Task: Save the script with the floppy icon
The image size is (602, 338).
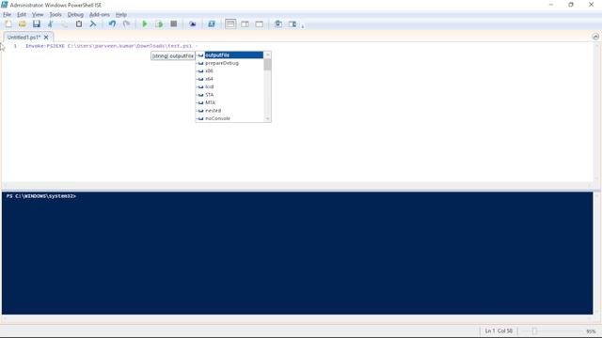Action: pos(37,24)
